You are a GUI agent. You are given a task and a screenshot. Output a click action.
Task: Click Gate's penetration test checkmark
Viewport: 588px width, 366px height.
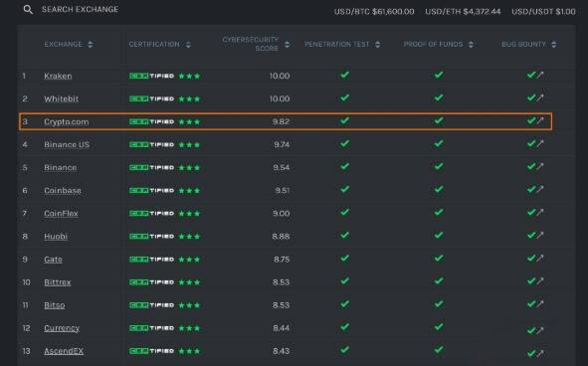pyautogui.click(x=344, y=258)
